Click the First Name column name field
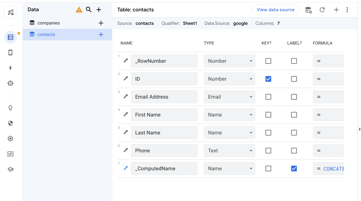The image size is (361, 201). 164,115
